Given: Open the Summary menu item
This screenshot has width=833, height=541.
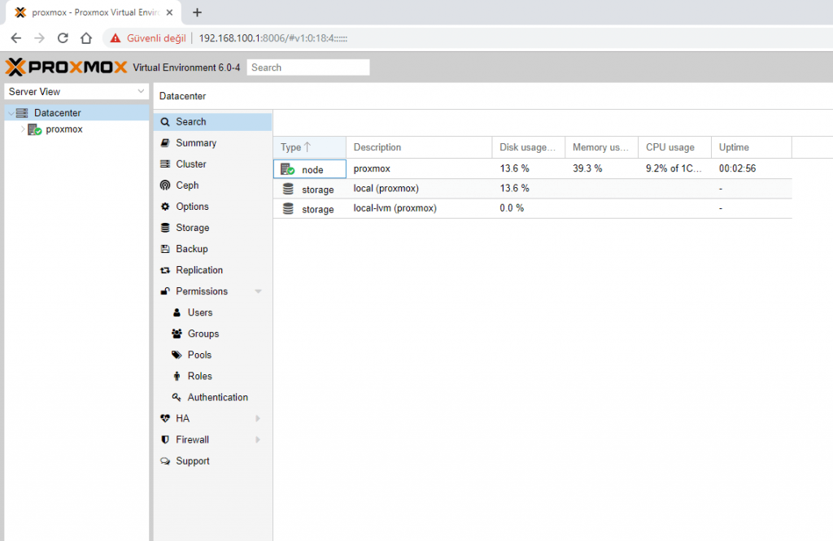Looking at the screenshot, I should point(196,143).
